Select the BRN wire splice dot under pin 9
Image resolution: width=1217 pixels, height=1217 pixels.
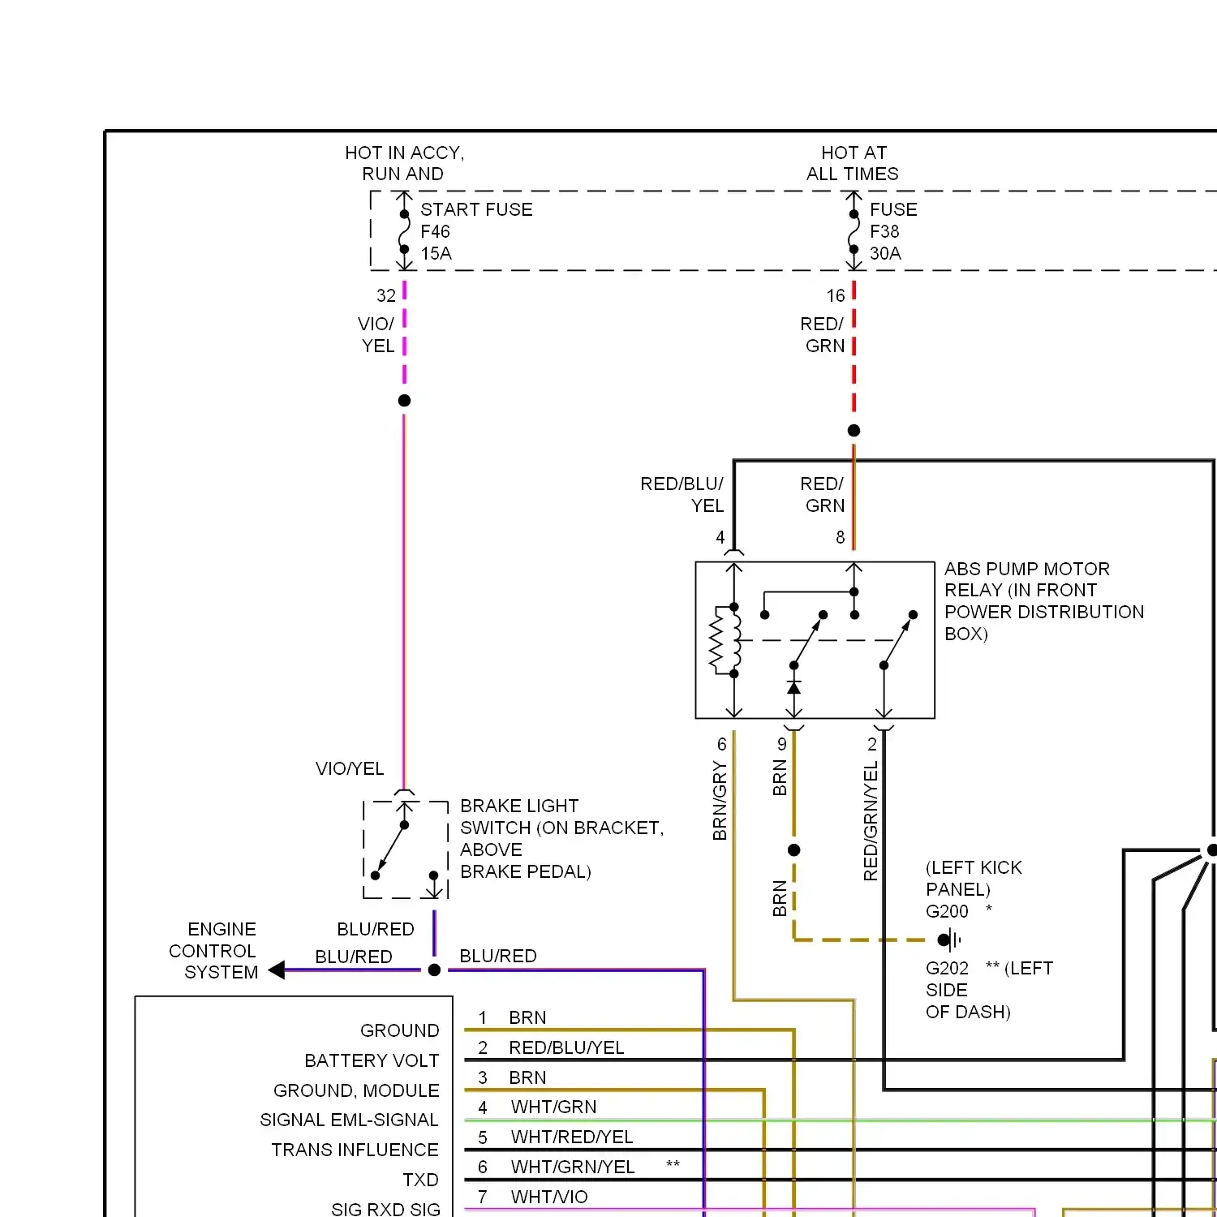[x=793, y=850]
